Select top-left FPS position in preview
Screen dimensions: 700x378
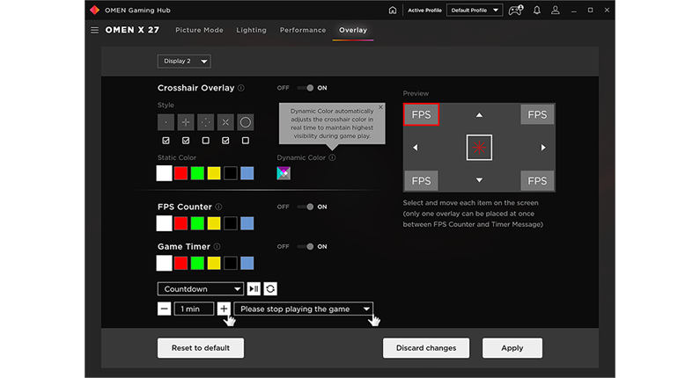pos(421,114)
